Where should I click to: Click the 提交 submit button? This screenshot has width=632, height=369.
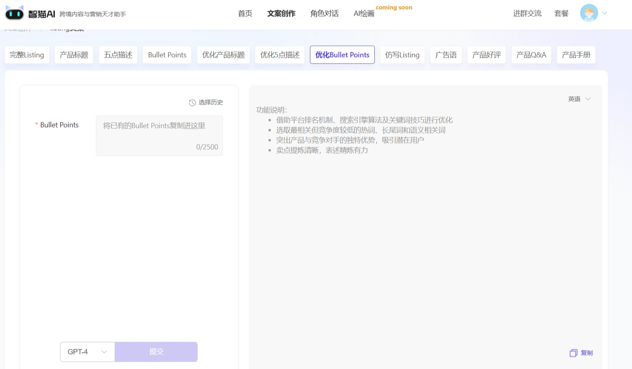point(156,352)
